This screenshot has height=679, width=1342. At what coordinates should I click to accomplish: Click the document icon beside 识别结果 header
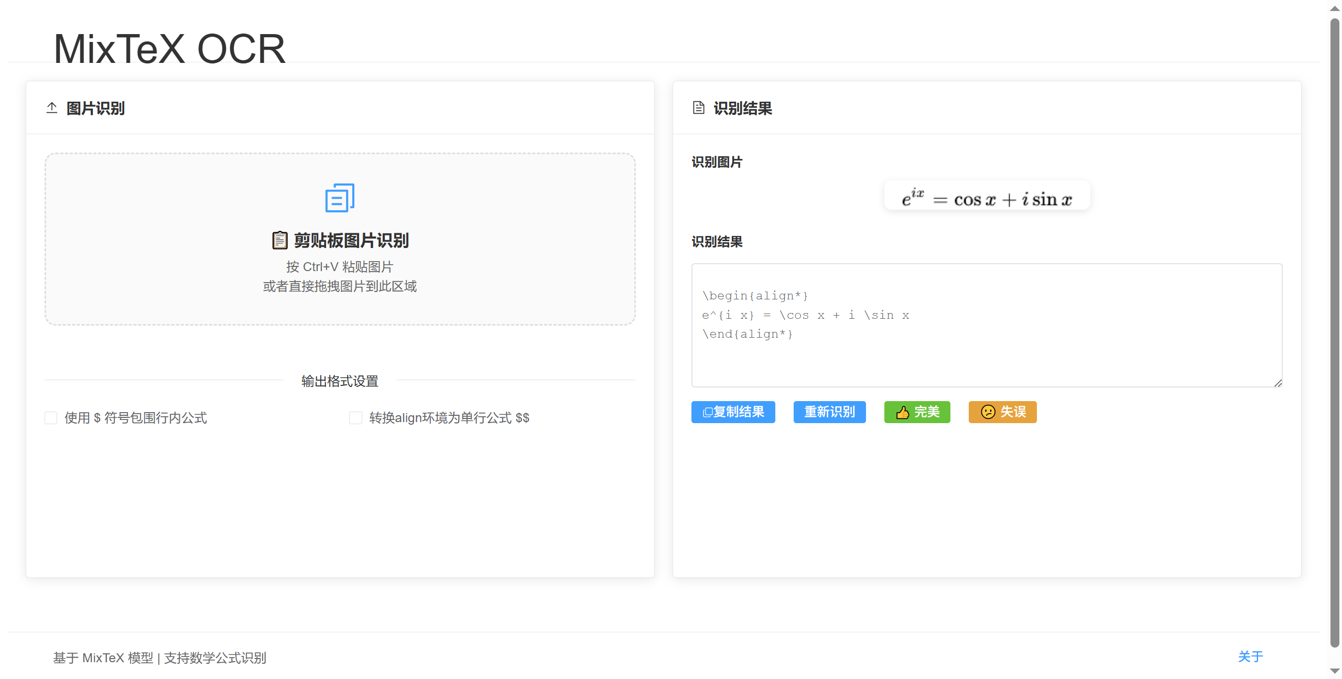[697, 108]
